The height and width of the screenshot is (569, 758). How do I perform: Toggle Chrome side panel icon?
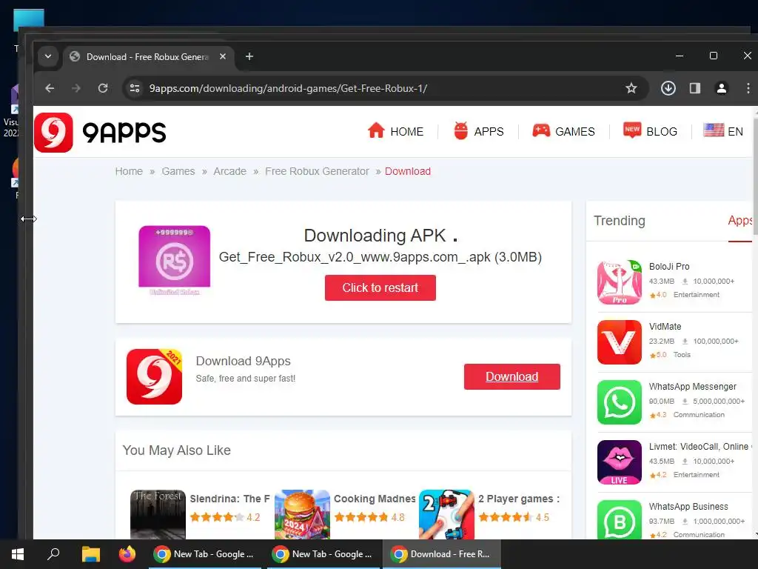[694, 88]
